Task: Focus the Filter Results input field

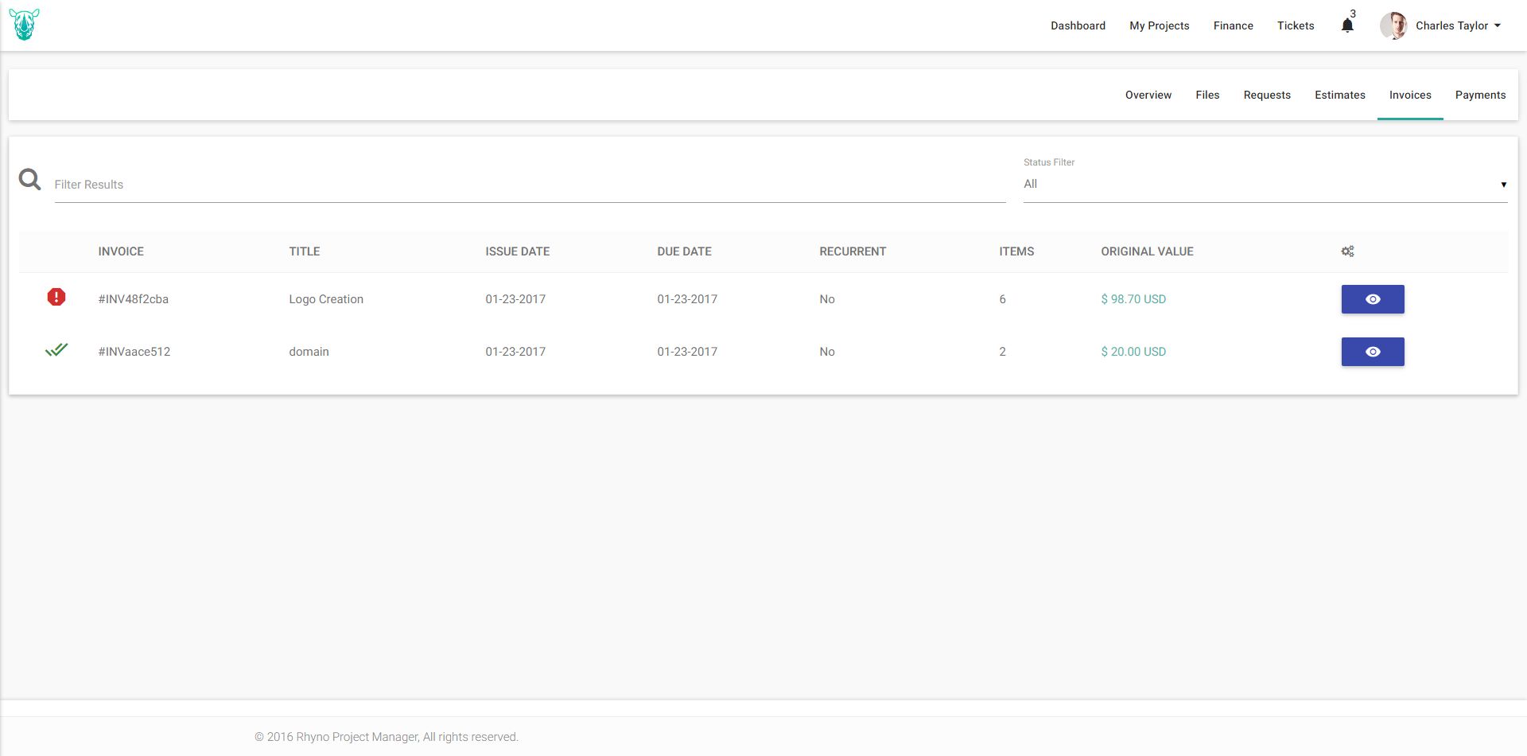Action: click(530, 185)
